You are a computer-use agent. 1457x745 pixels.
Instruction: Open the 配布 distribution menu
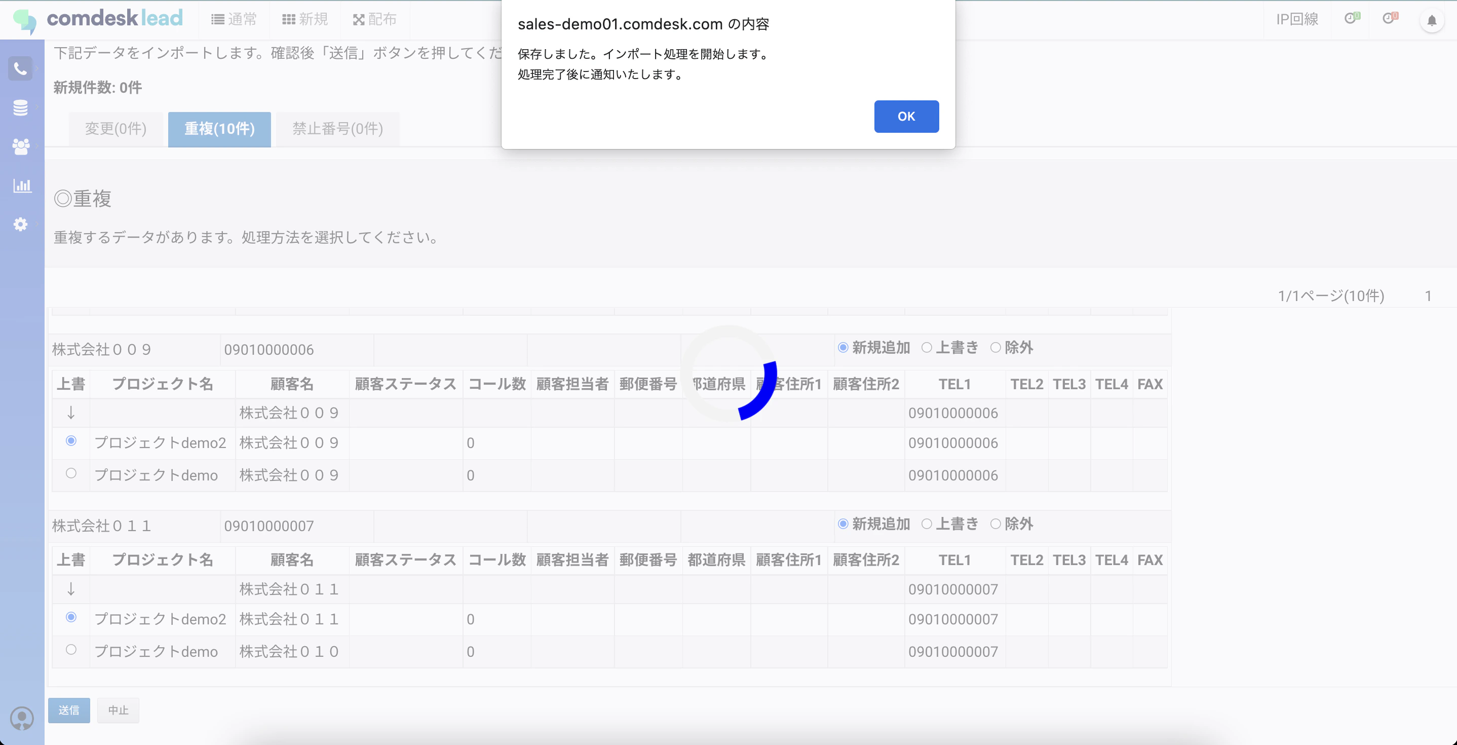(x=374, y=19)
